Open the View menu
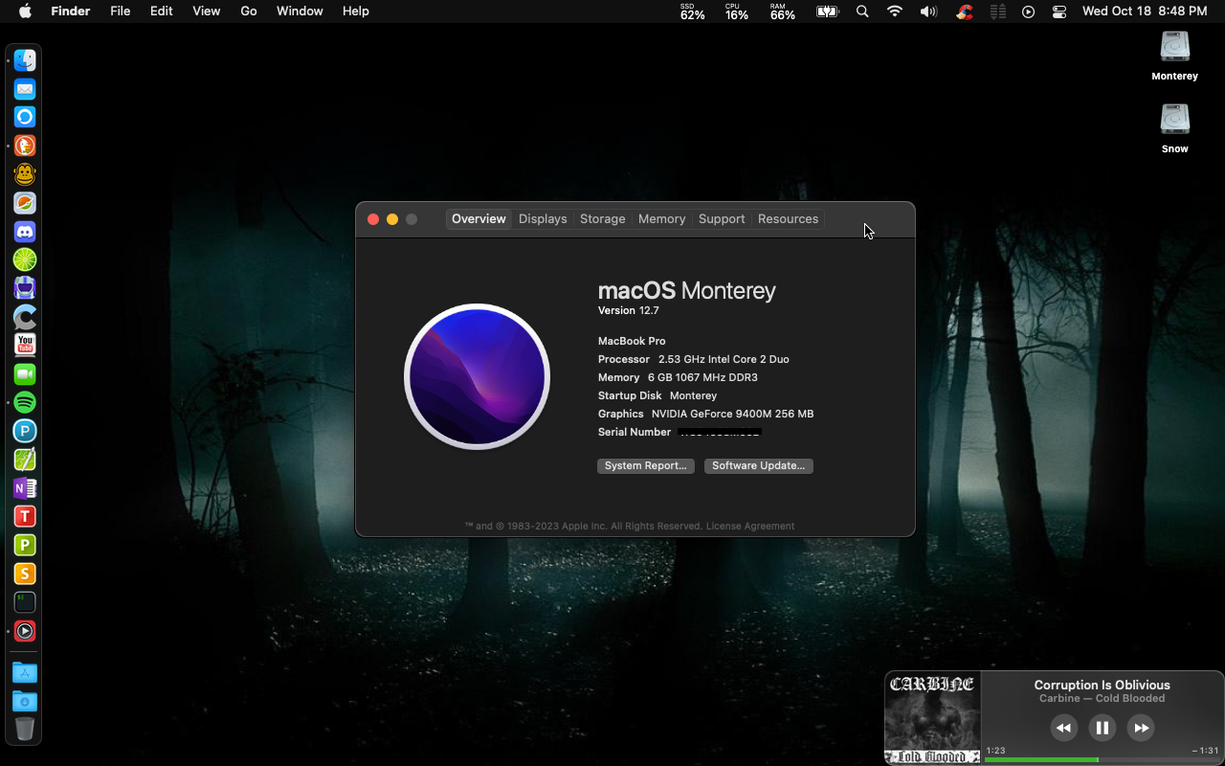The width and height of the screenshot is (1225, 766). 206,11
